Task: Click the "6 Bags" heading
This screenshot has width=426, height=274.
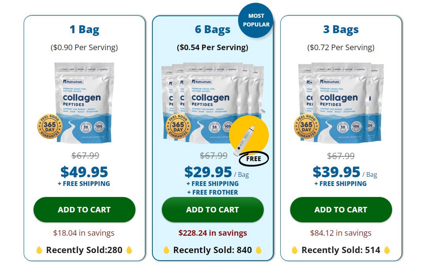Action: coord(212,30)
